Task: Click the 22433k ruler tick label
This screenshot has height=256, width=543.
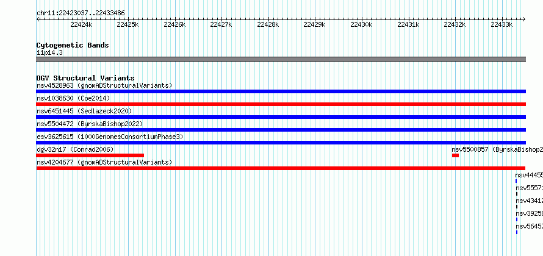Action: (x=502, y=24)
